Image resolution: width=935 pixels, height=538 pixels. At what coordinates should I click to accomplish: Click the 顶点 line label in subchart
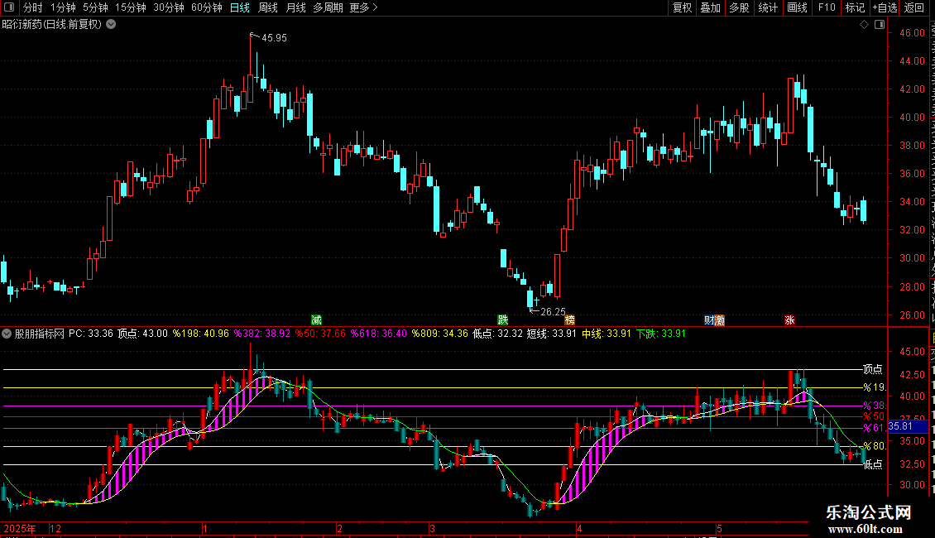[873, 369]
